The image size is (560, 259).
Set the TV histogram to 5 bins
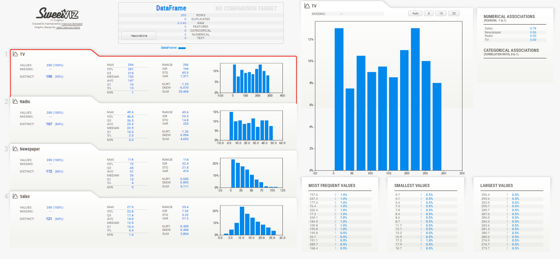click(x=428, y=13)
